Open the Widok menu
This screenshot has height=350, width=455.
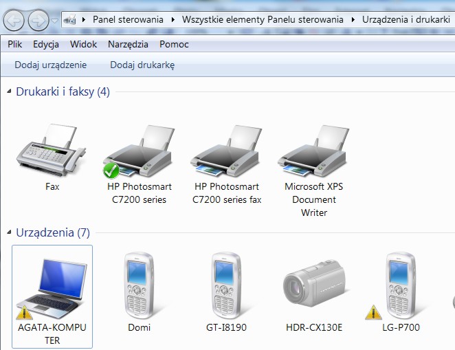pyautogui.click(x=83, y=44)
